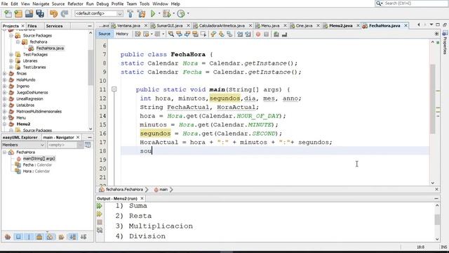The width and height of the screenshot is (449, 253).
Task: Switch to the Menu2.java tab
Action: pyautogui.click(x=341, y=25)
